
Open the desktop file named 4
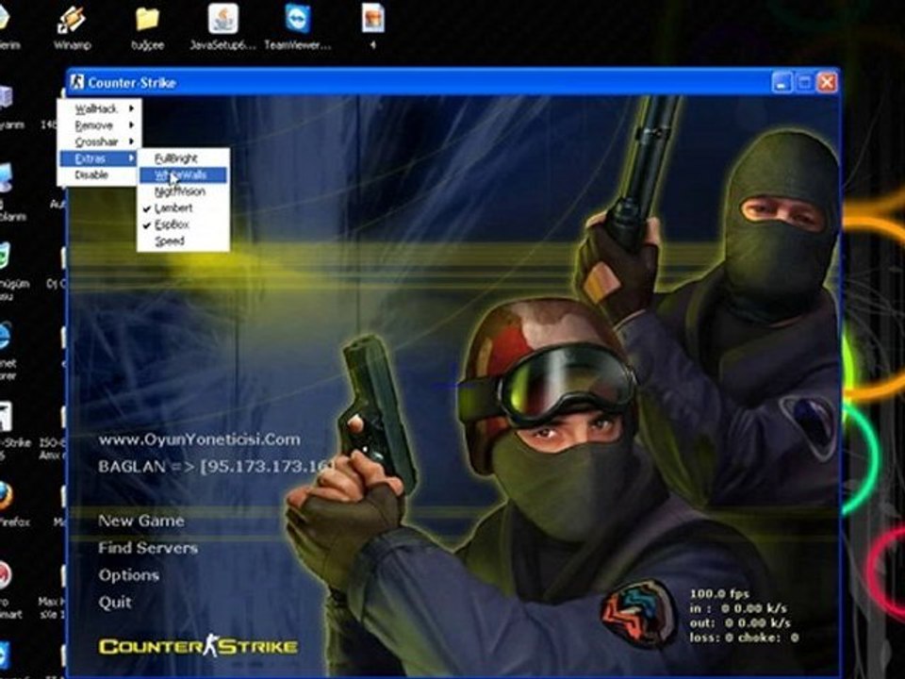coord(373,26)
